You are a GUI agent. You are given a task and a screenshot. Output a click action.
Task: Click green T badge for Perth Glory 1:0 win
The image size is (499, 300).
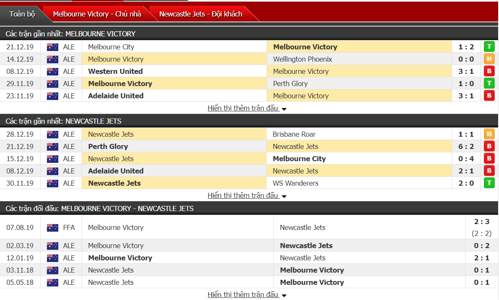(489, 83)
